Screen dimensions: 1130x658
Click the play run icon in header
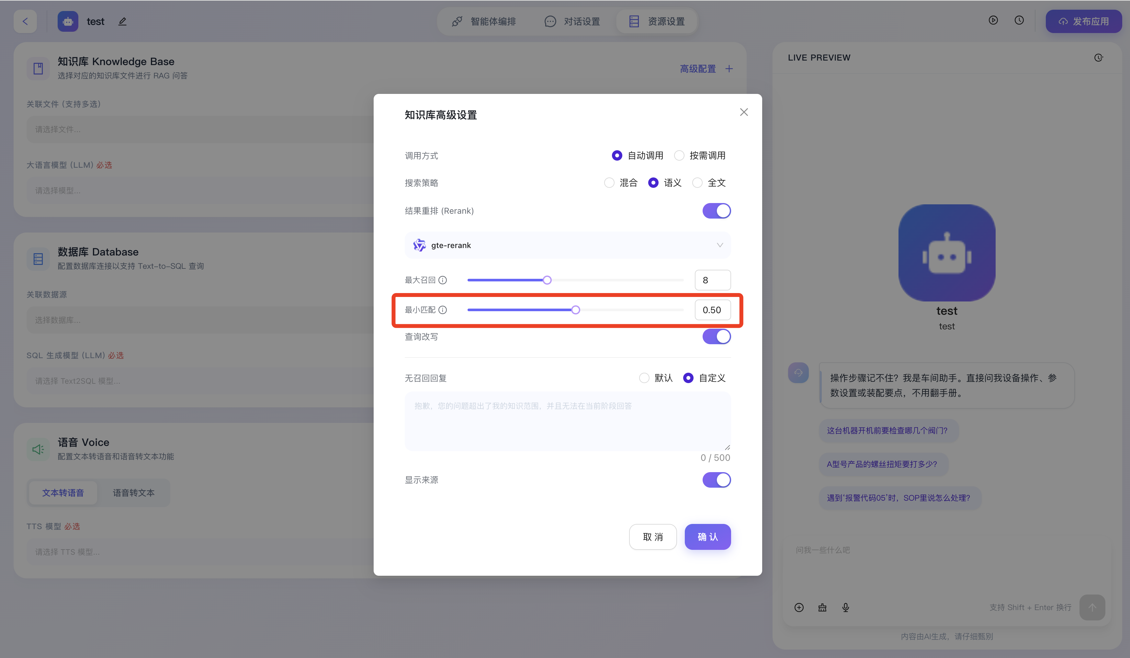pos(993,20)
